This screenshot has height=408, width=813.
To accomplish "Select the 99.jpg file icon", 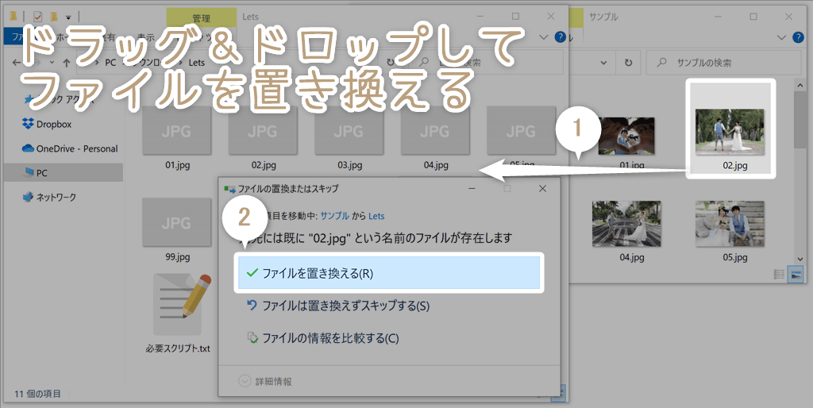I will click(x=177, y=222).
